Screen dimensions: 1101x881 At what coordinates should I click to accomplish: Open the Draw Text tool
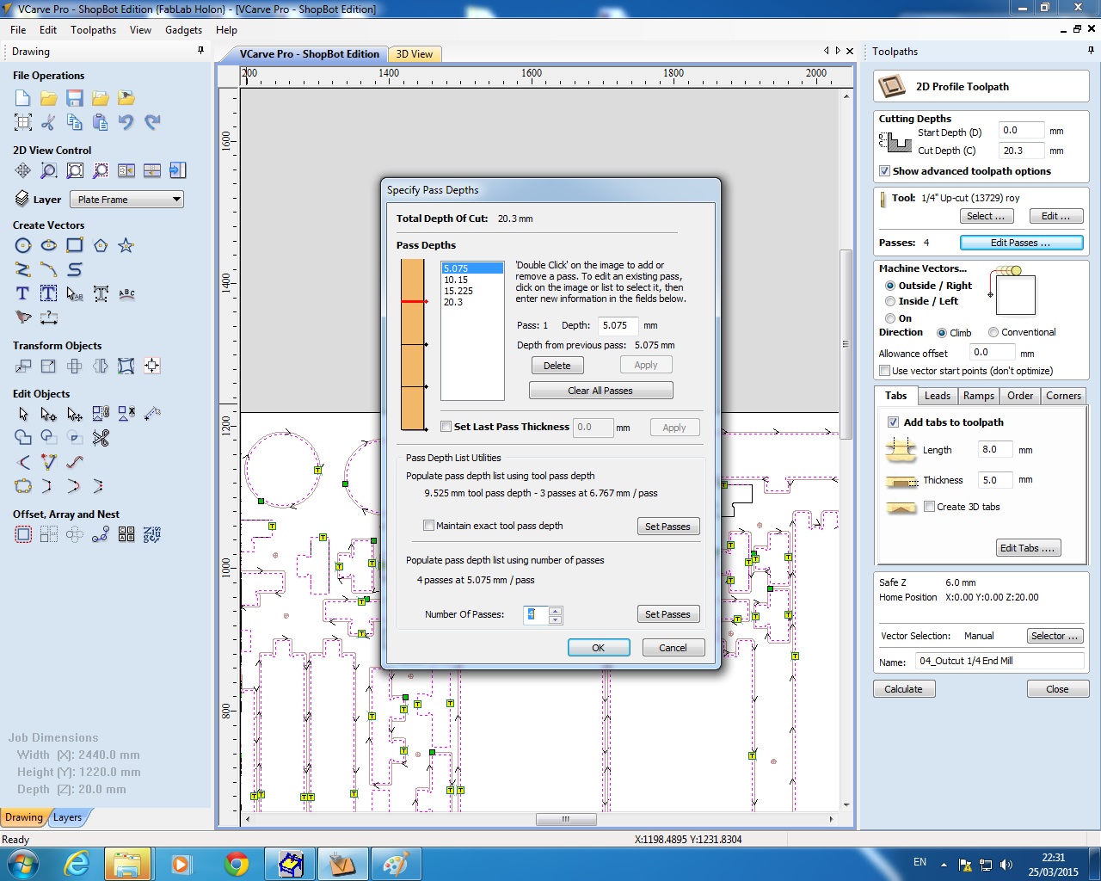click(x=23, y=294)
